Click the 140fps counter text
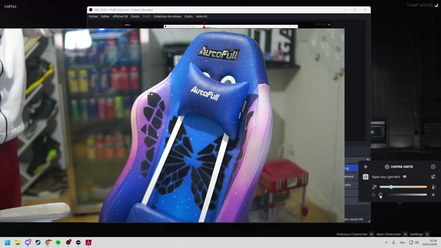Image resolution: width=441 pixels, height=248 pixels. (10, 7)
